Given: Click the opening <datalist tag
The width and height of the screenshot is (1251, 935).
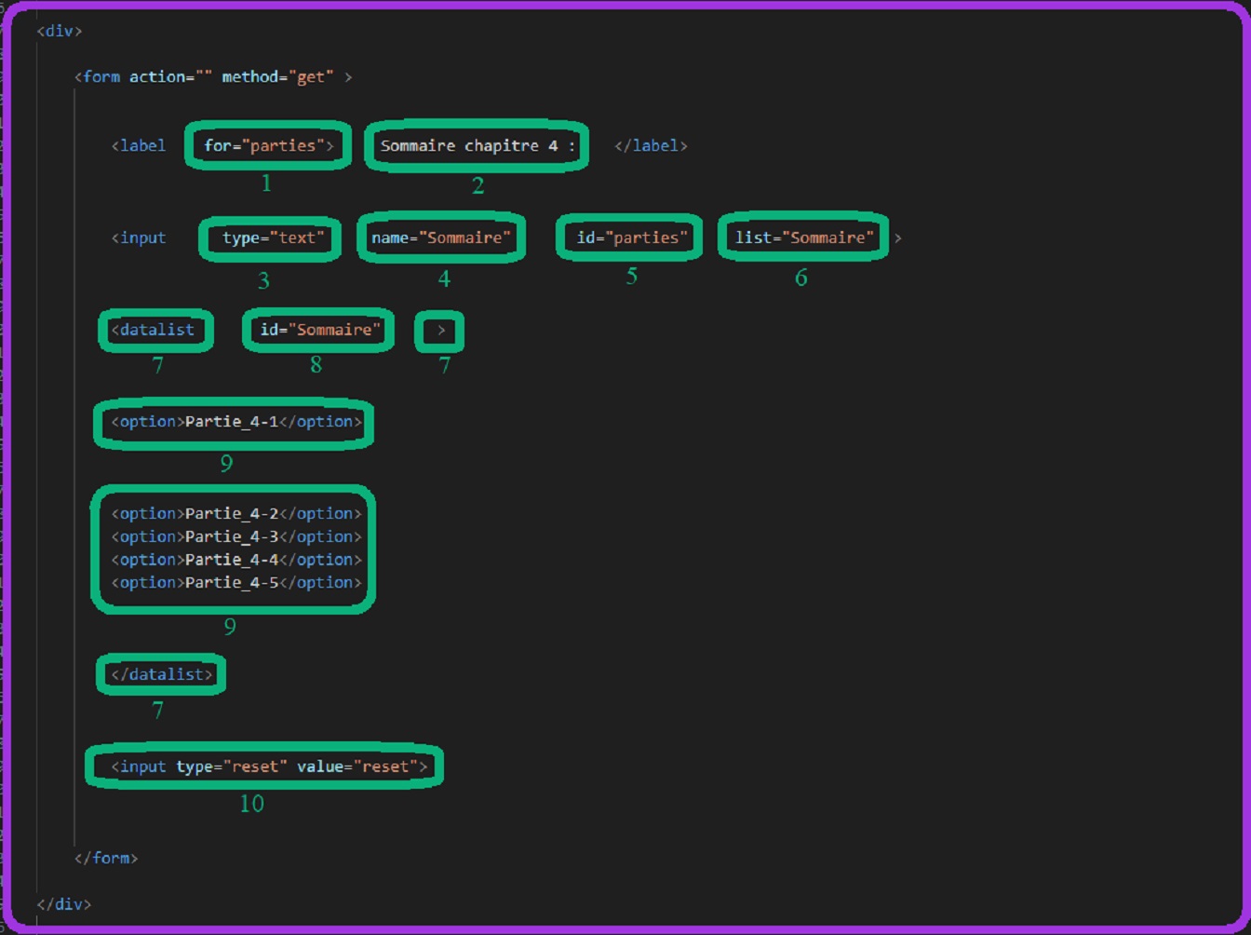Looking at the screenshot, I should pos(154,330).
